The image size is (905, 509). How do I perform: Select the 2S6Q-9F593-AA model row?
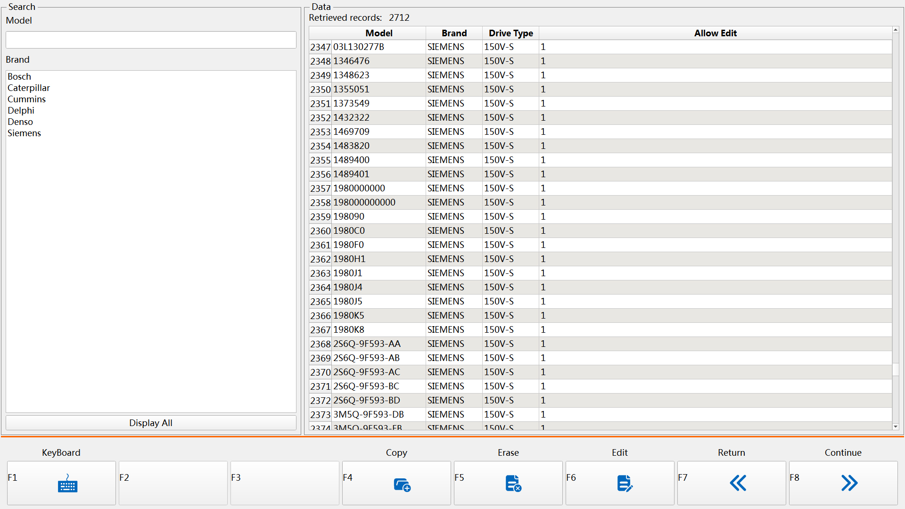(367, 344)
